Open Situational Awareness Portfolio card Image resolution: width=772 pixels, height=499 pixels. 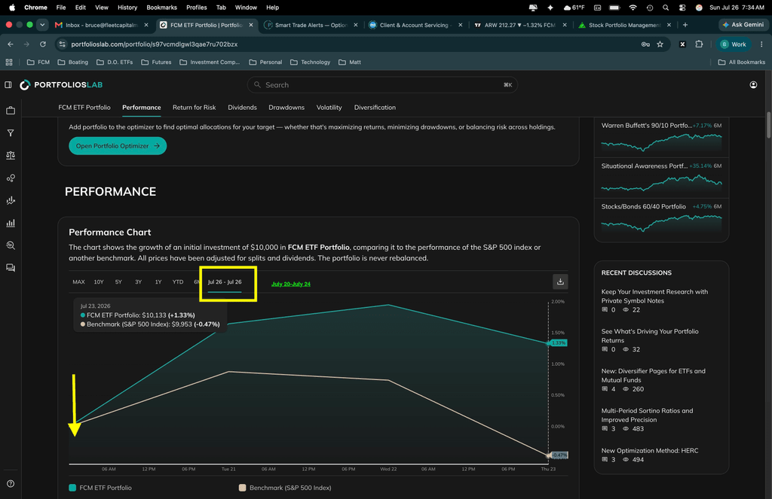[661, 178]
